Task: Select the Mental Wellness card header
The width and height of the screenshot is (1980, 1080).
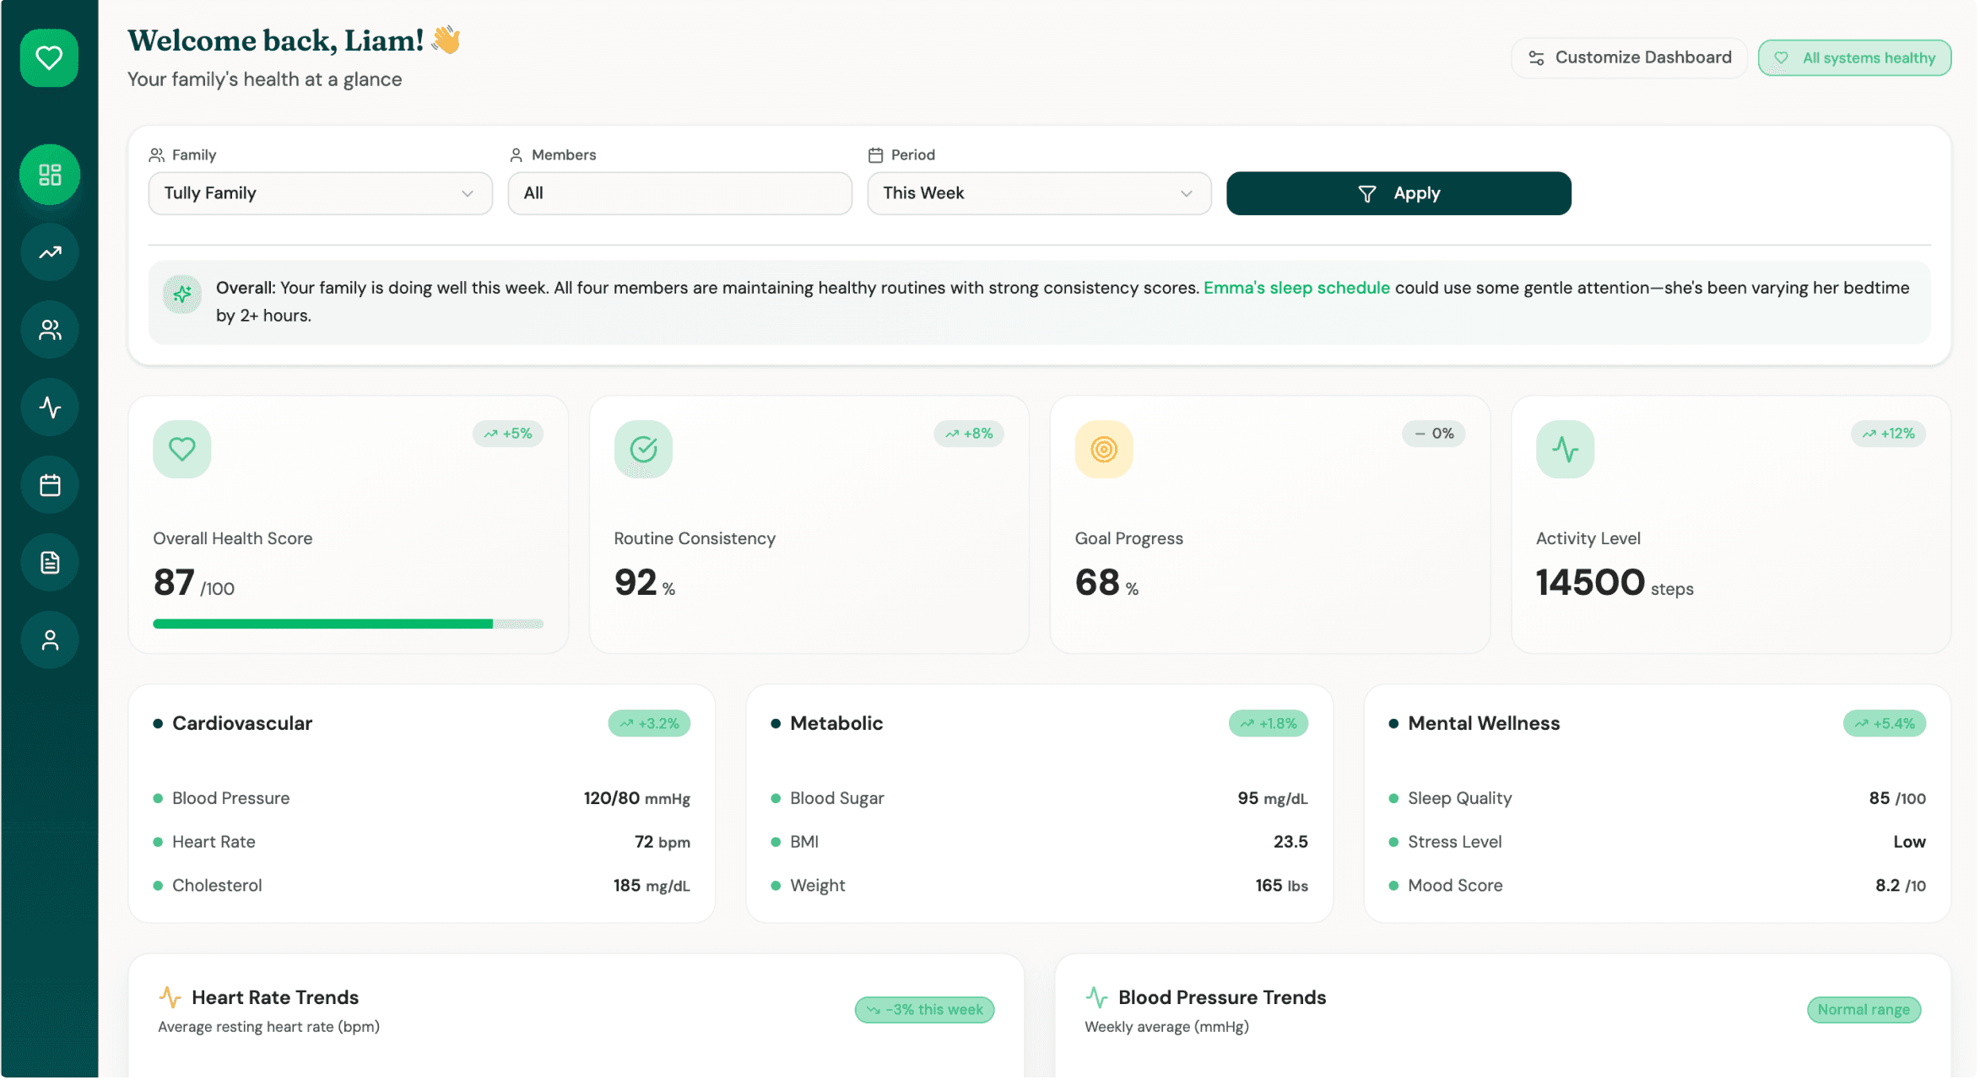Action: pyautogui.click(x=1484, y=723)
